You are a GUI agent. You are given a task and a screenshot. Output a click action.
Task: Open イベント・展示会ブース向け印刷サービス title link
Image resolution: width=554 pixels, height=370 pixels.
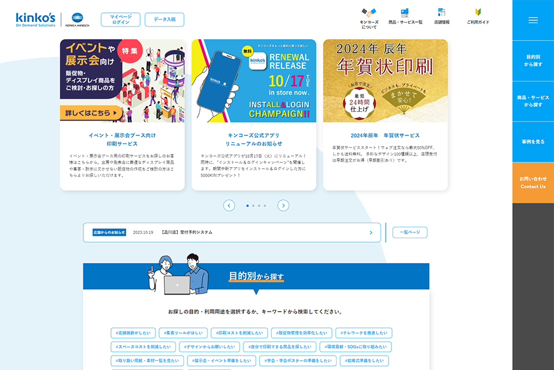coord(122,139)
